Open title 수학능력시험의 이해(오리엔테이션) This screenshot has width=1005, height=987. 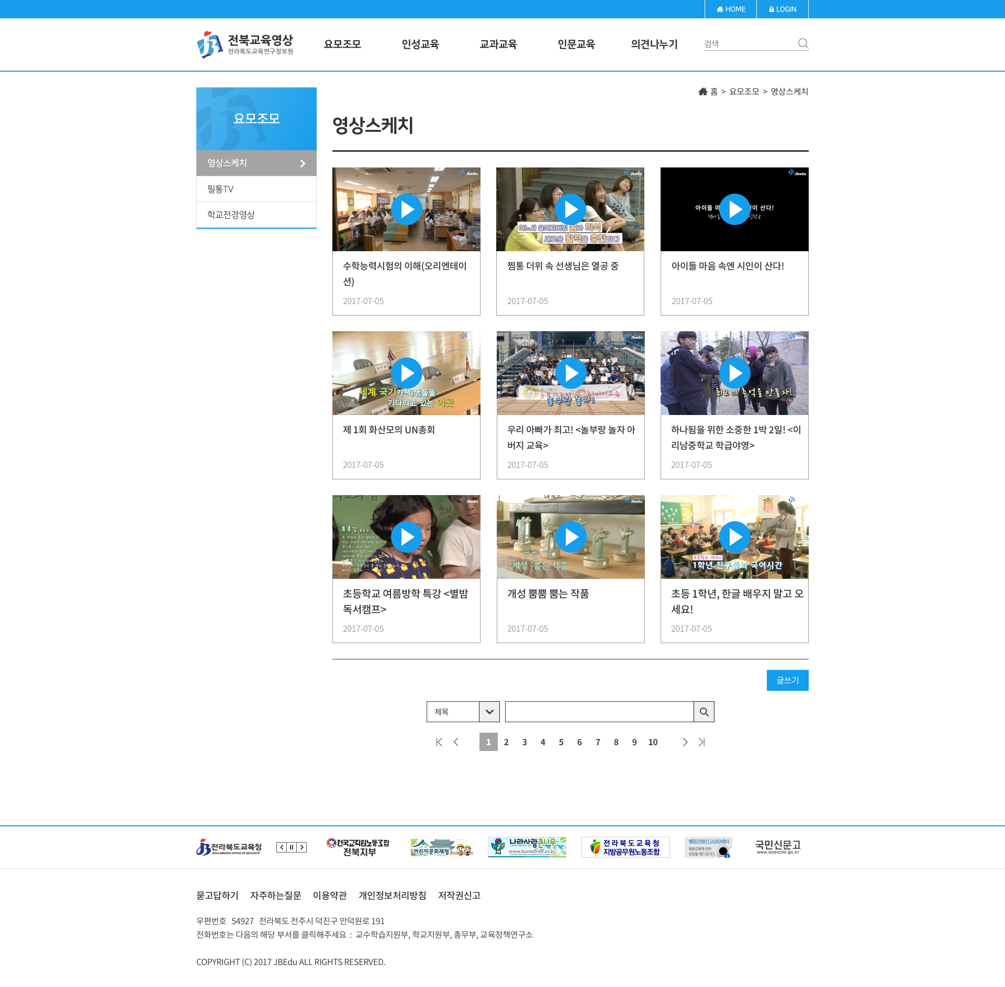405,274
